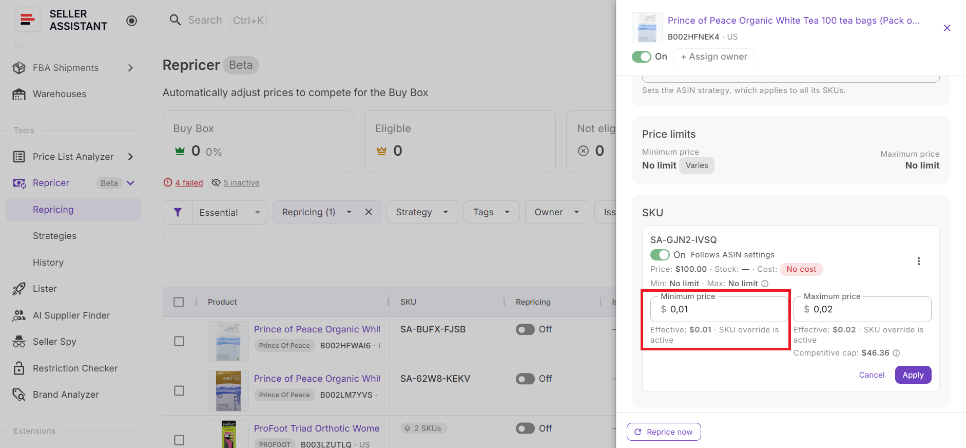Image resolution: width=966 pixels, height=448 pixels.
Task: Enable repricing for SKU SA-62W8-KEKV
Action: pos(525,379)
